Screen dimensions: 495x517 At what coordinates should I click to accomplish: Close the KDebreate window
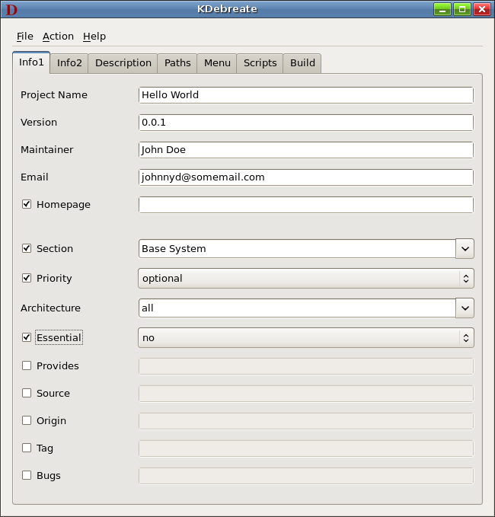point(482,9)
